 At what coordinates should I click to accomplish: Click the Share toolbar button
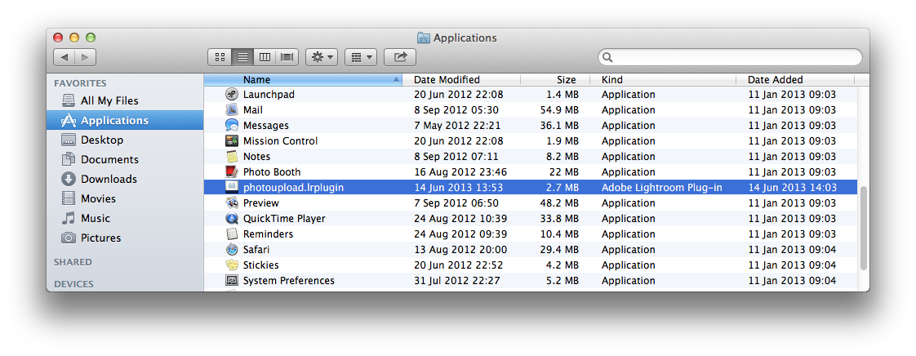tap(400, 57)
